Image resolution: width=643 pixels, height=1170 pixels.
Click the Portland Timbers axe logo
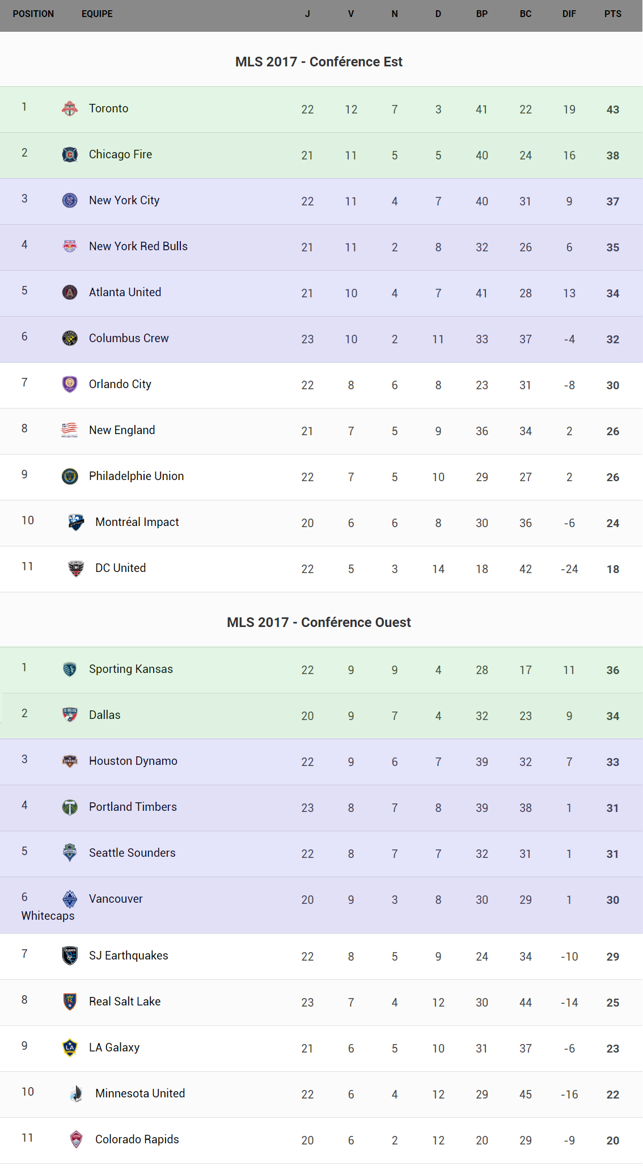[x=70, y=807]
